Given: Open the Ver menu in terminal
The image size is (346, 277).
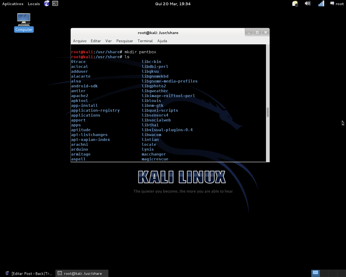Looking at the screenshot, I should coord(108,41).
